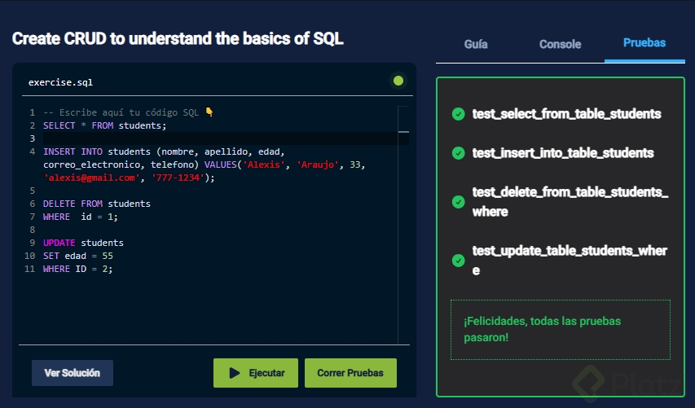Execute code with the Ejecutar button
This screenshot has width=695, height=408.
click(x=256, y=373)
